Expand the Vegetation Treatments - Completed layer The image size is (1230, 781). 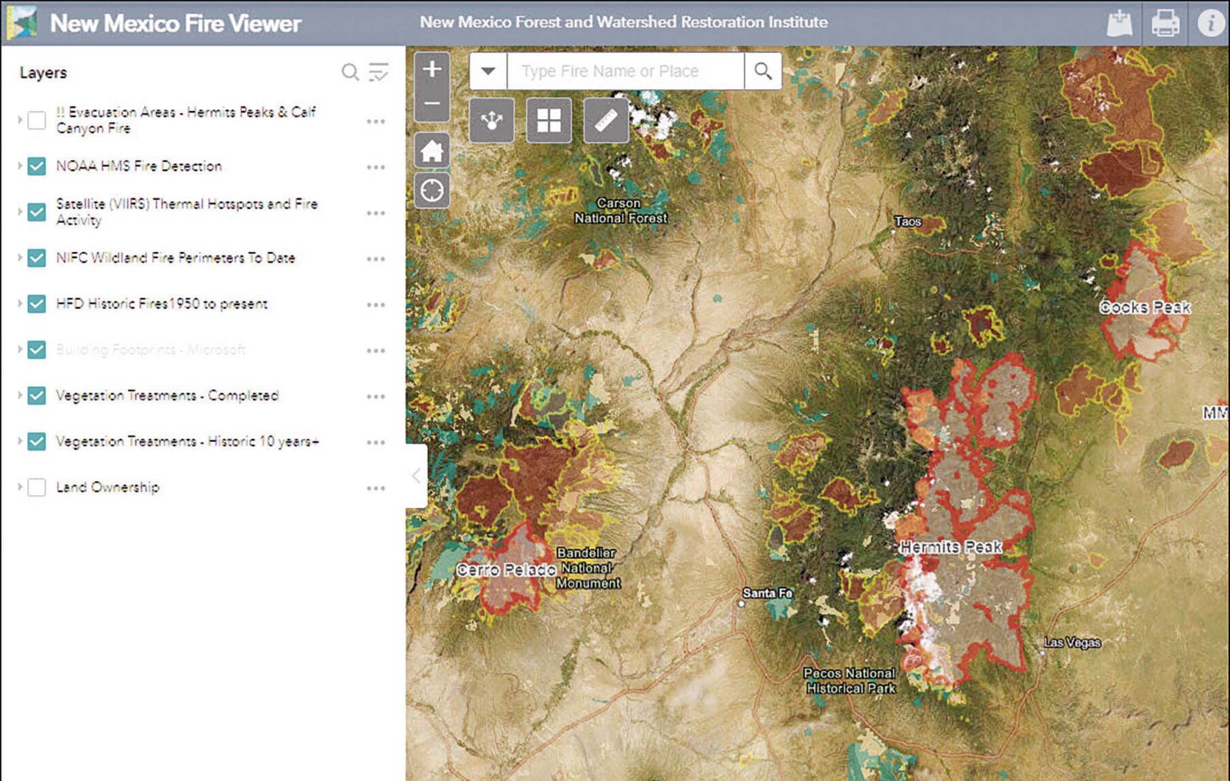(18, 396)
